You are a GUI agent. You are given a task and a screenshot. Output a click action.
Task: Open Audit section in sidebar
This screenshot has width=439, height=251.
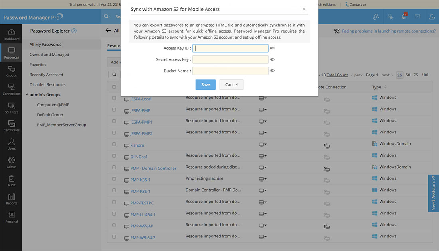(11, 180)
